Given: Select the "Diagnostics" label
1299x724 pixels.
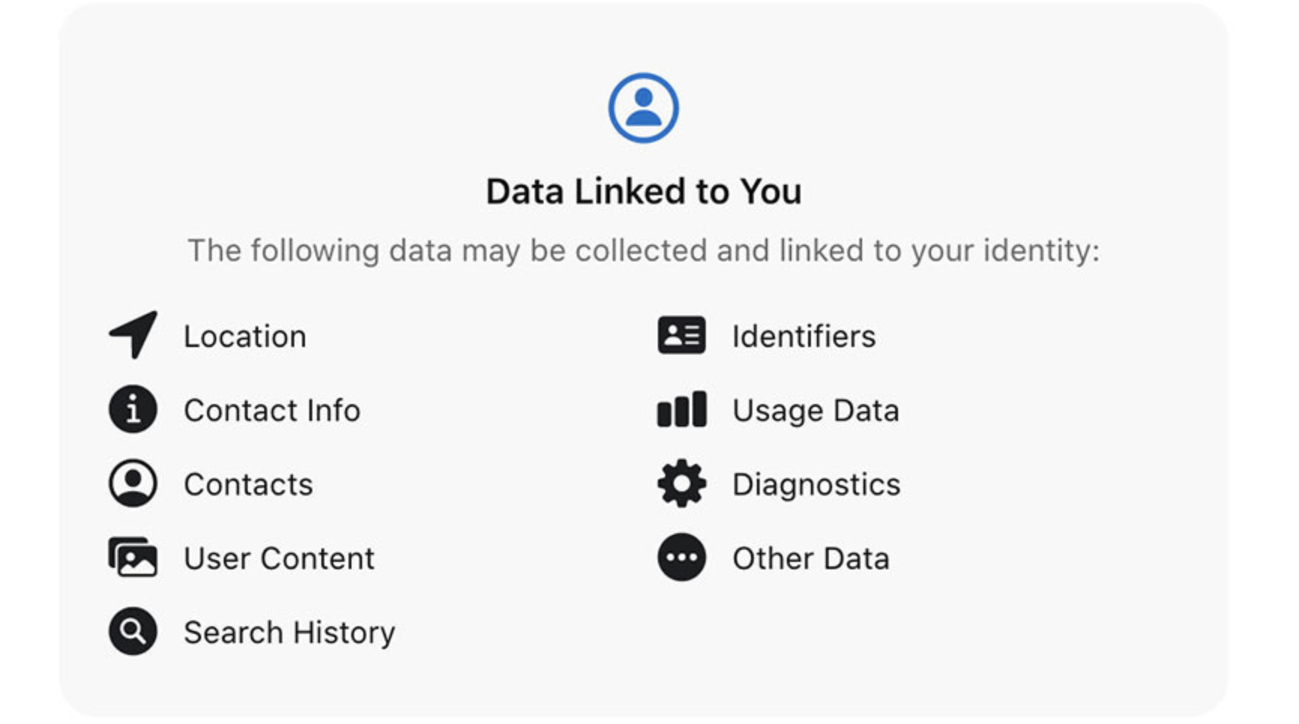Looking at the screenshot, I should [816, 484].
